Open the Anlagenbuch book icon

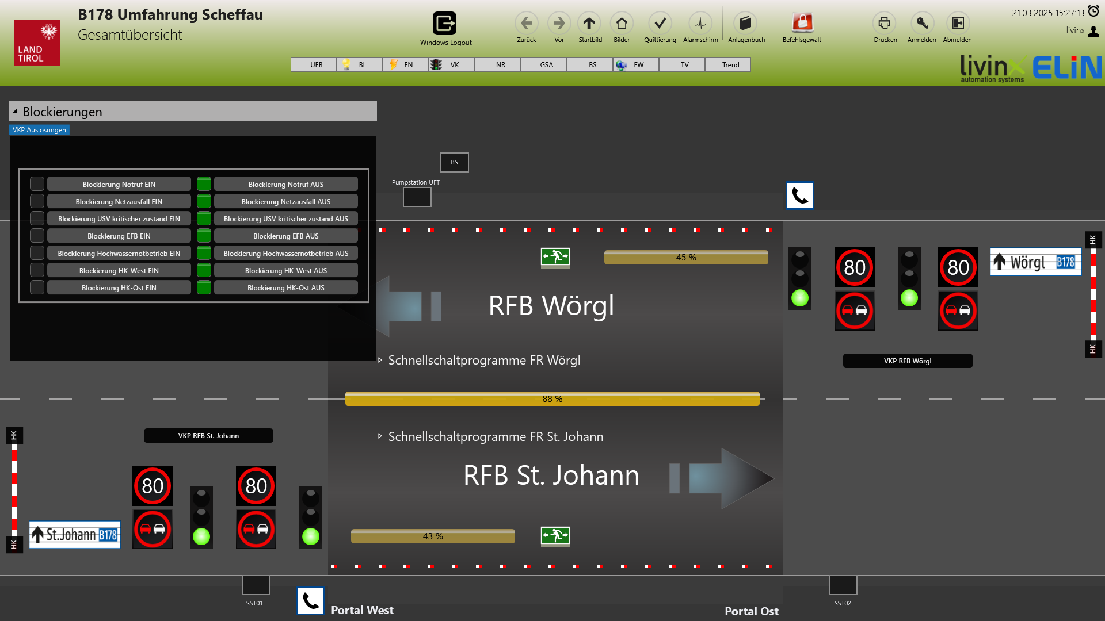tap(745, 24)
